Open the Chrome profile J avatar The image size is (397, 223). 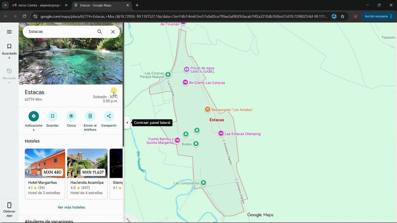tap(355, 16)
